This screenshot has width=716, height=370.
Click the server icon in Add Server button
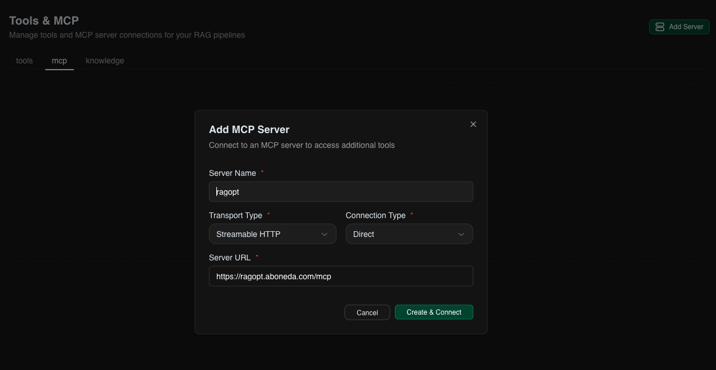click(660, 26)
